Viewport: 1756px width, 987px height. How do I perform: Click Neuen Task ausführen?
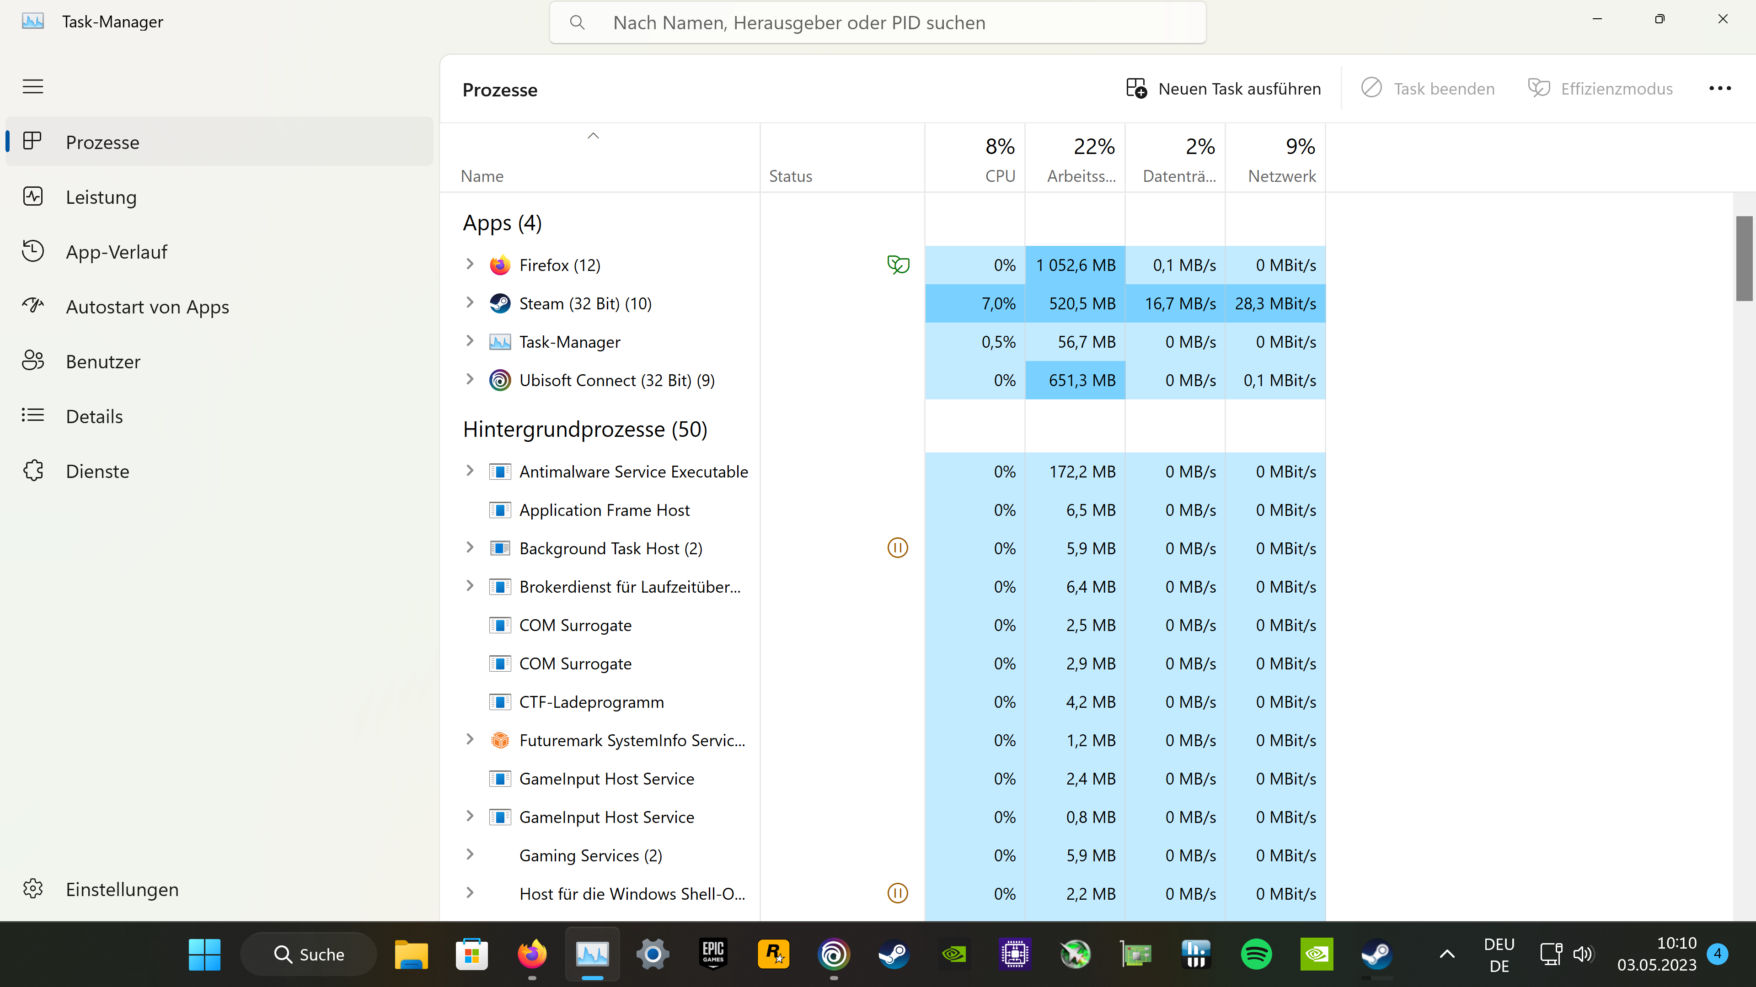click(x=1223, y=88)
